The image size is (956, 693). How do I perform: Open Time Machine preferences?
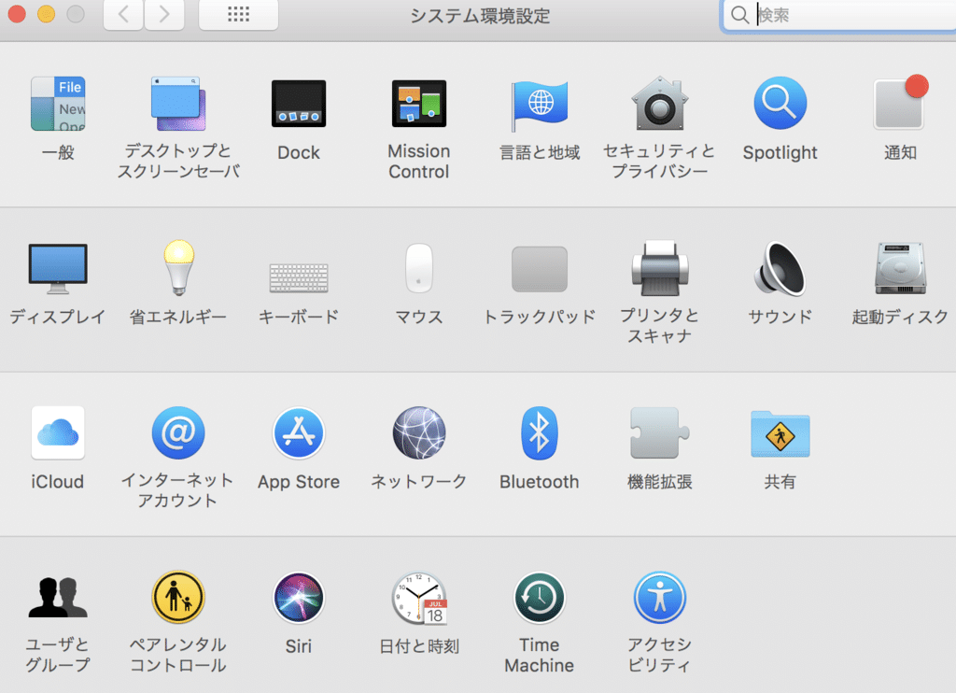tap(539, 598)
